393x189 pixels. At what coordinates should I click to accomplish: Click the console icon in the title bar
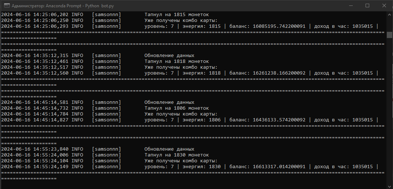click(6, 5)
